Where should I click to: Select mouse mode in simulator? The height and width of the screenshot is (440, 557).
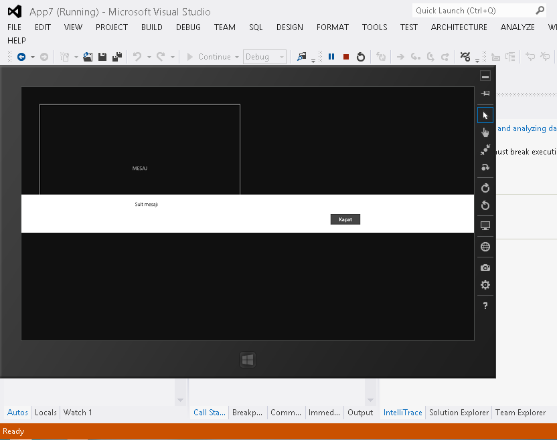tap(485, 115)
